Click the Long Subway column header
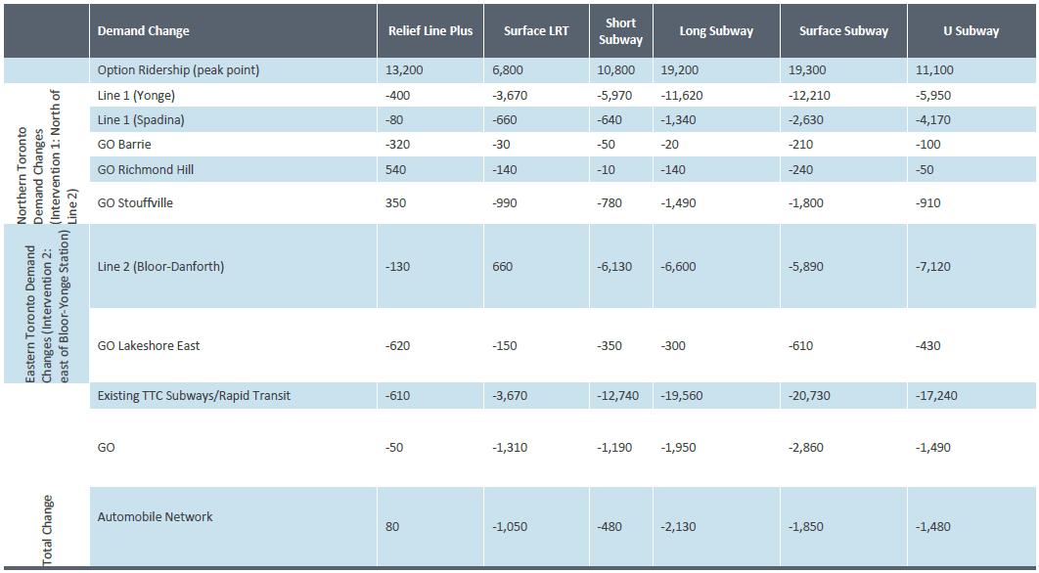 (x=716, y=31)
